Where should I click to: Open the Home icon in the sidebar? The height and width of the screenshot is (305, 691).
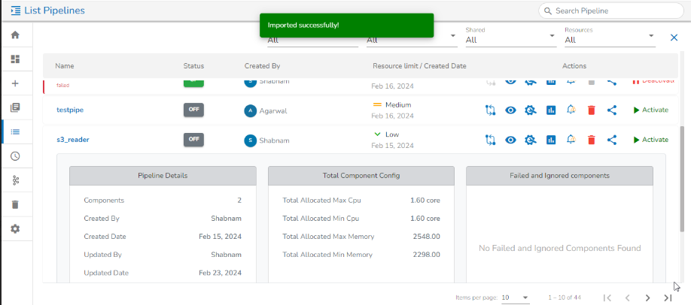[x=15, y=35]
